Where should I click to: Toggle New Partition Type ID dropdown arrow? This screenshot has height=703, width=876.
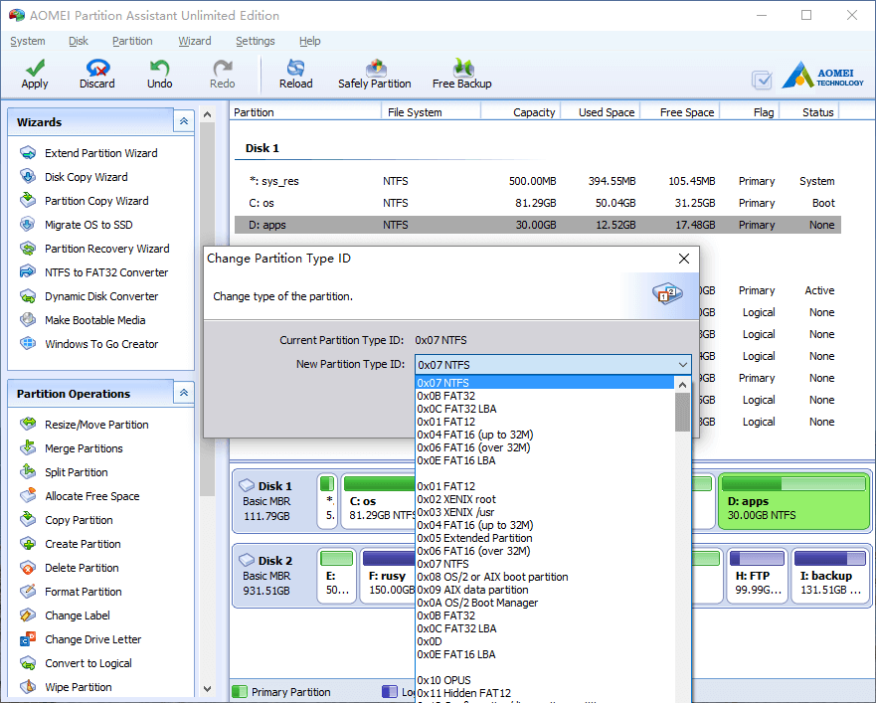(x=683, y=365)
